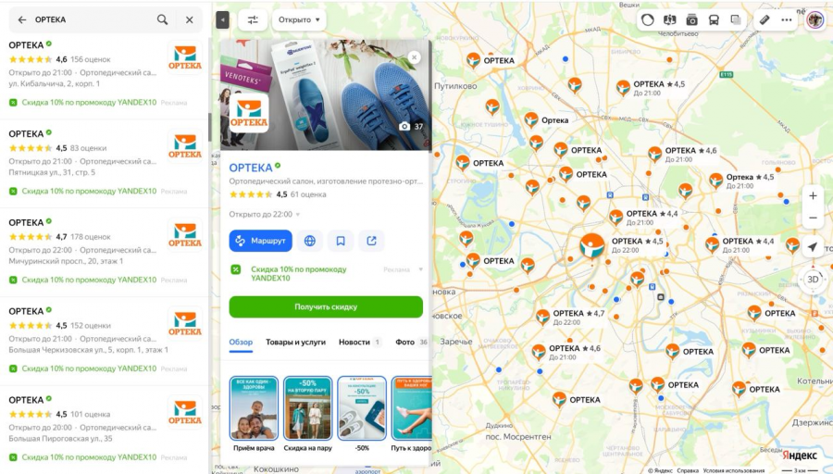833x474 pixels.
Task: Expand the promo code ad arrow
Action: click(x=420, y=269)
